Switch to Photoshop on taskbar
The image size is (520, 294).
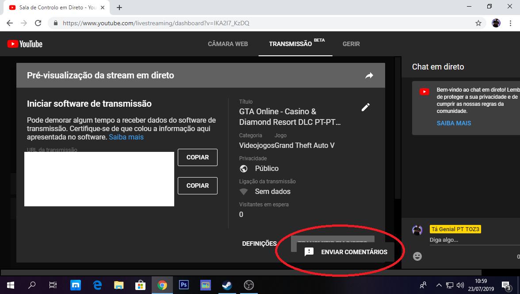[x=184, y=285]
